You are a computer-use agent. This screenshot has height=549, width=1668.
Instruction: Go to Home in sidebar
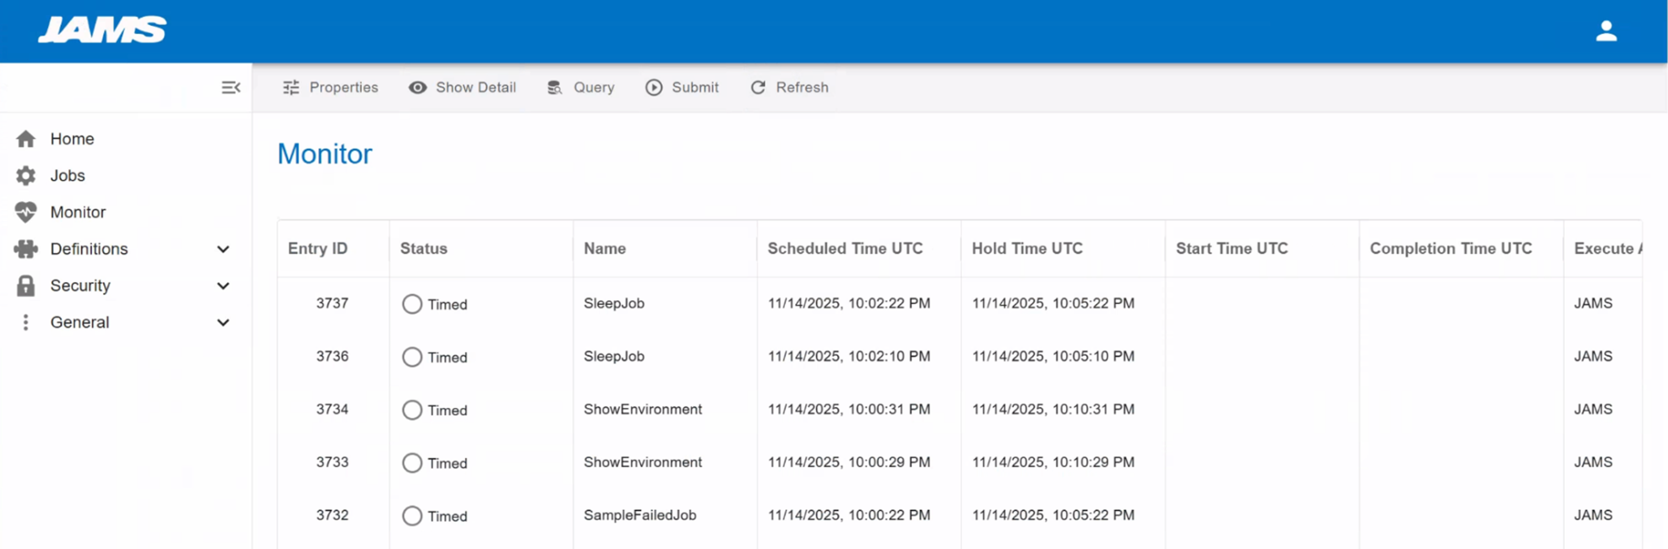coord(72,139)
